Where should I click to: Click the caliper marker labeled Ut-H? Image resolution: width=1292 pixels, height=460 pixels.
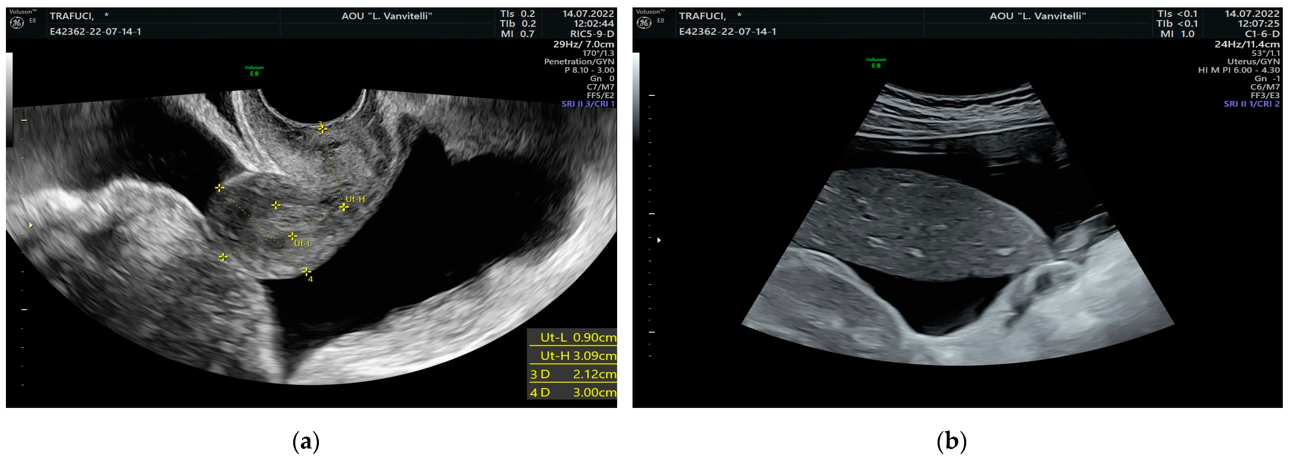(x=344, y=206)
